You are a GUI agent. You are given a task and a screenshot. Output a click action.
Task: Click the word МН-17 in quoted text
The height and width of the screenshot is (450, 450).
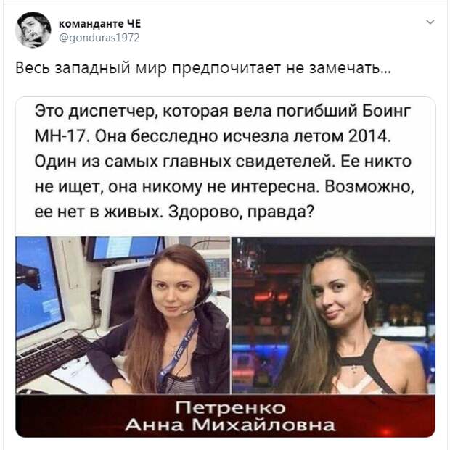(60, 136)
